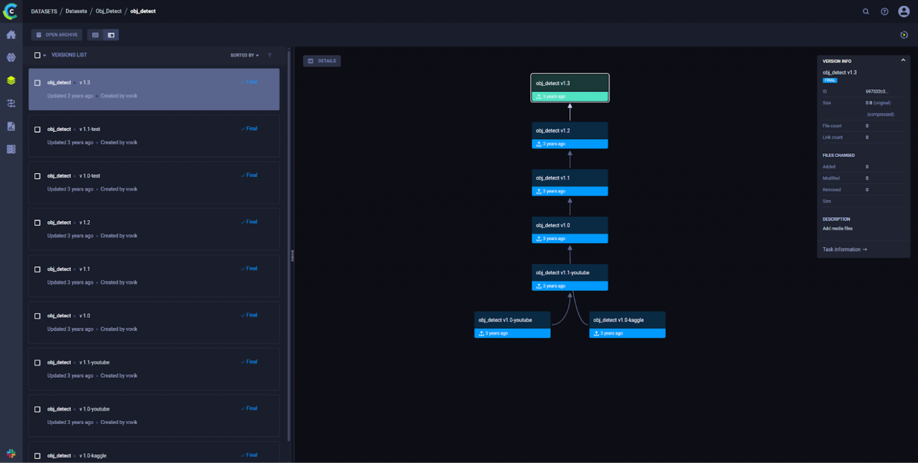The width and height of the screenshot is (918, 463).
Task: Click the search magnifier icon
Action: [x=866, y=11]
